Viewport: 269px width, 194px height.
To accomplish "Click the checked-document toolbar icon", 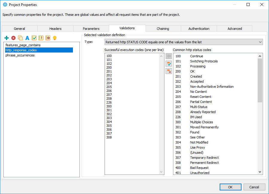I will (34, 38).
